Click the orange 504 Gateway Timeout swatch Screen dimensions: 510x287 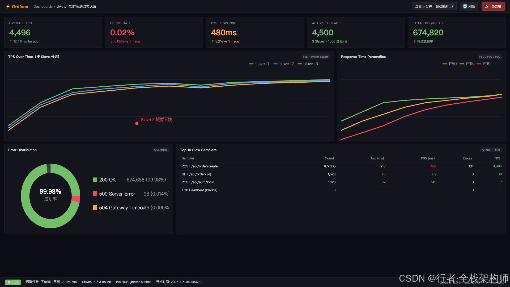[x=95, y=208]
